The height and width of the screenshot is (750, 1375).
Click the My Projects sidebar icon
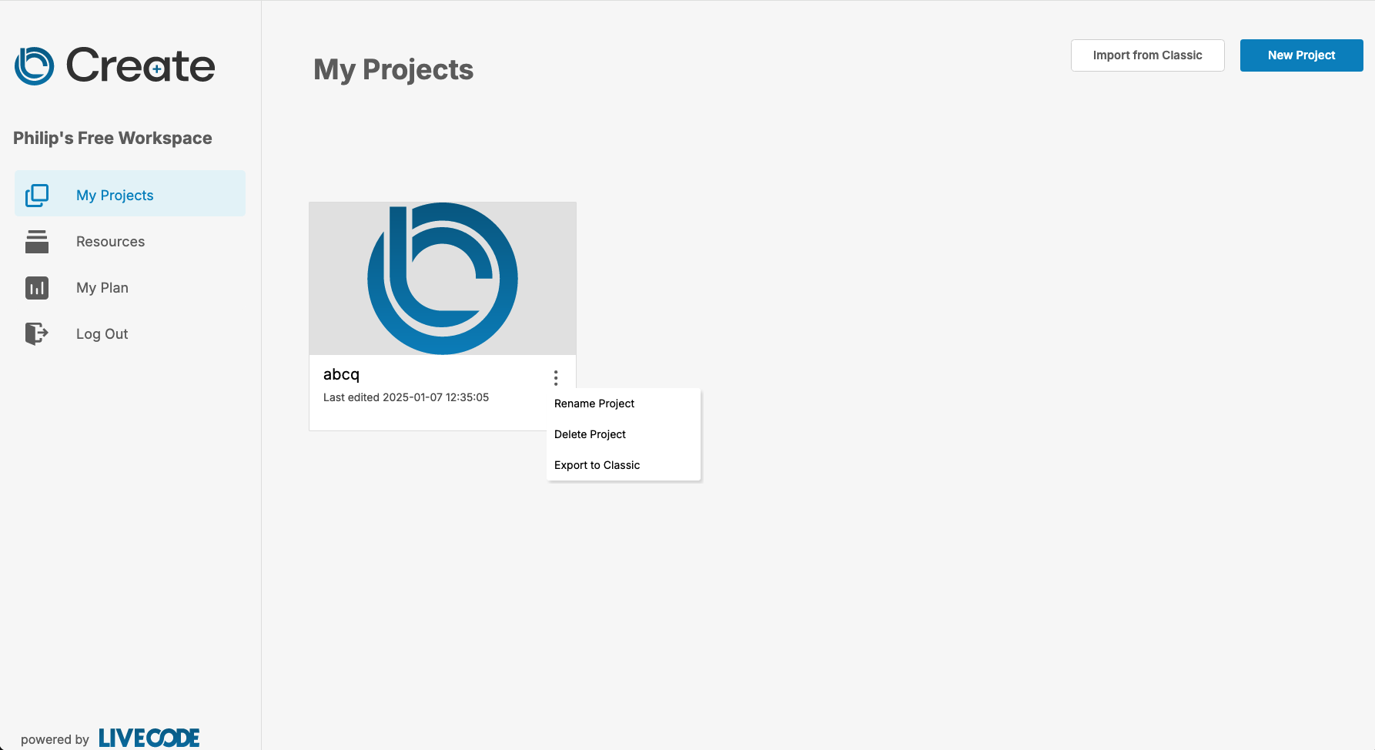[37, 196]
